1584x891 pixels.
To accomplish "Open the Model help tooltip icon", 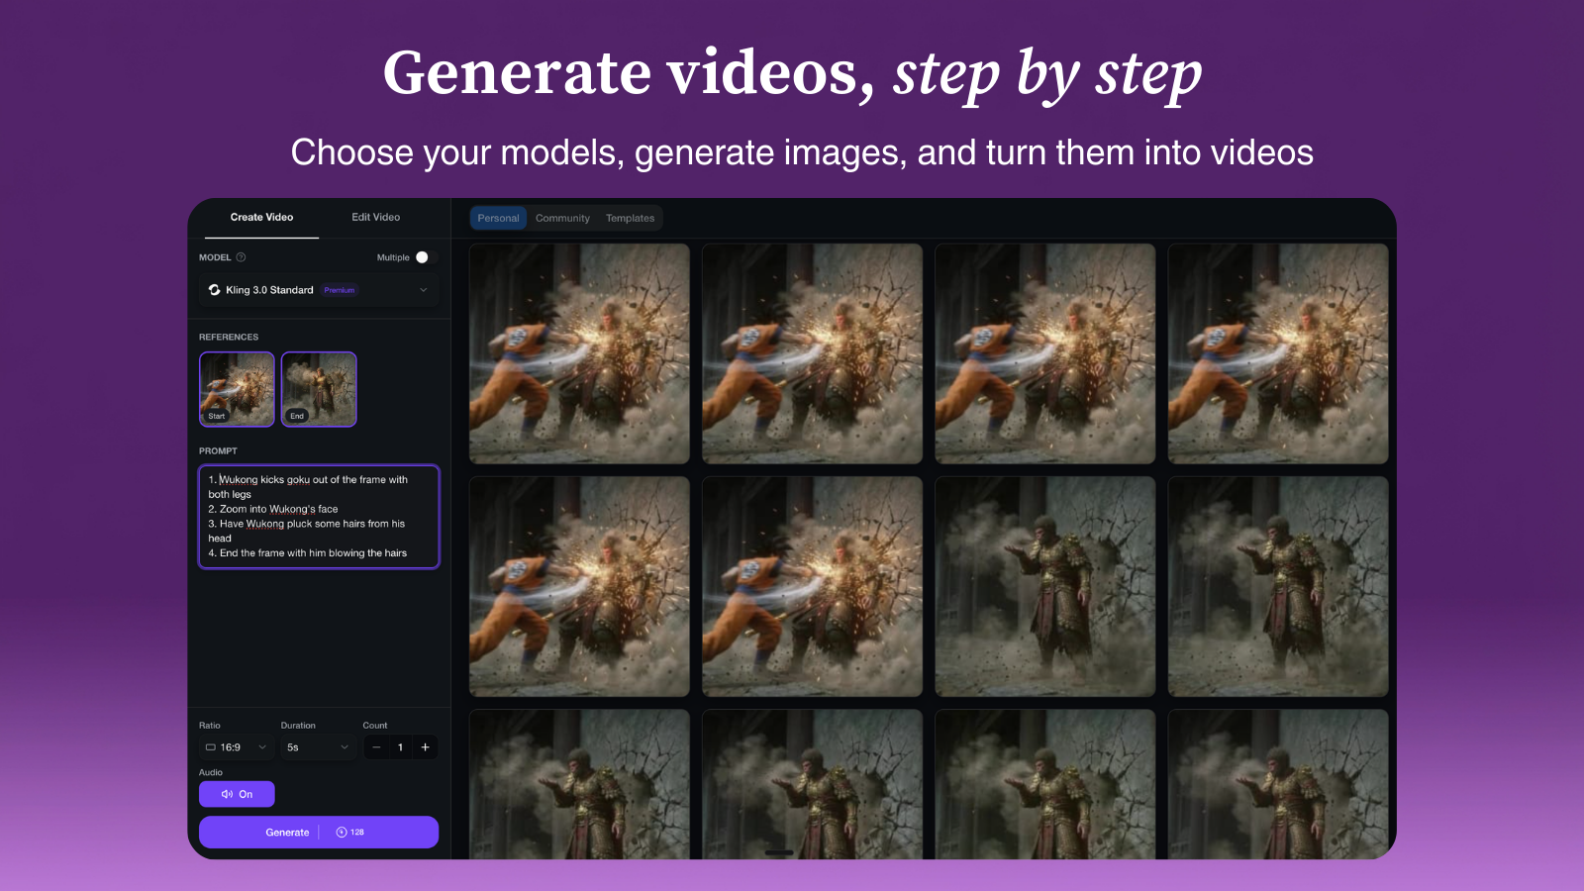I will click(241, 257).
